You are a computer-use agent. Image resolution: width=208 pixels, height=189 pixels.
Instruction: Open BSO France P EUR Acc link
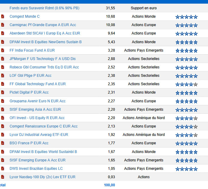29,143
